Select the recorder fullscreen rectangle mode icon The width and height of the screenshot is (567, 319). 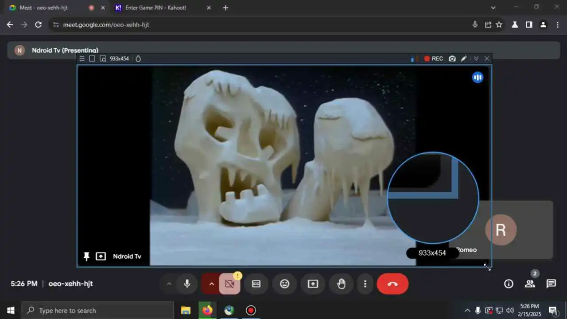tap(92, 58)
